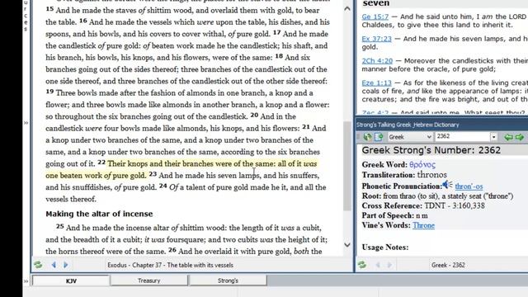The width and height of the screenshot is (528, 297).
Task: Play the pronunciation speaker icon
Action: click(447, 185)
